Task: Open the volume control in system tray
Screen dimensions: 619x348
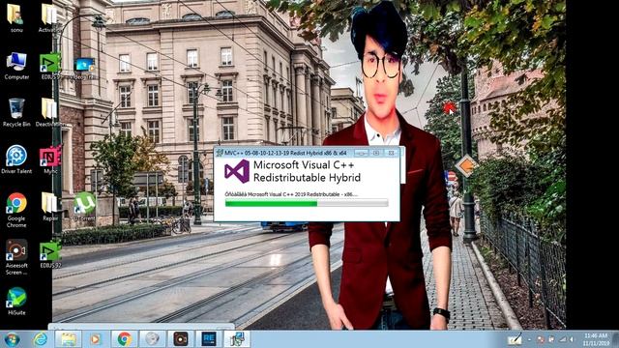Action: (x=571, y=339)
